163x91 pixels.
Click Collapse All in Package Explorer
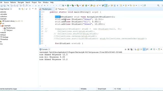tap(20, 9)
